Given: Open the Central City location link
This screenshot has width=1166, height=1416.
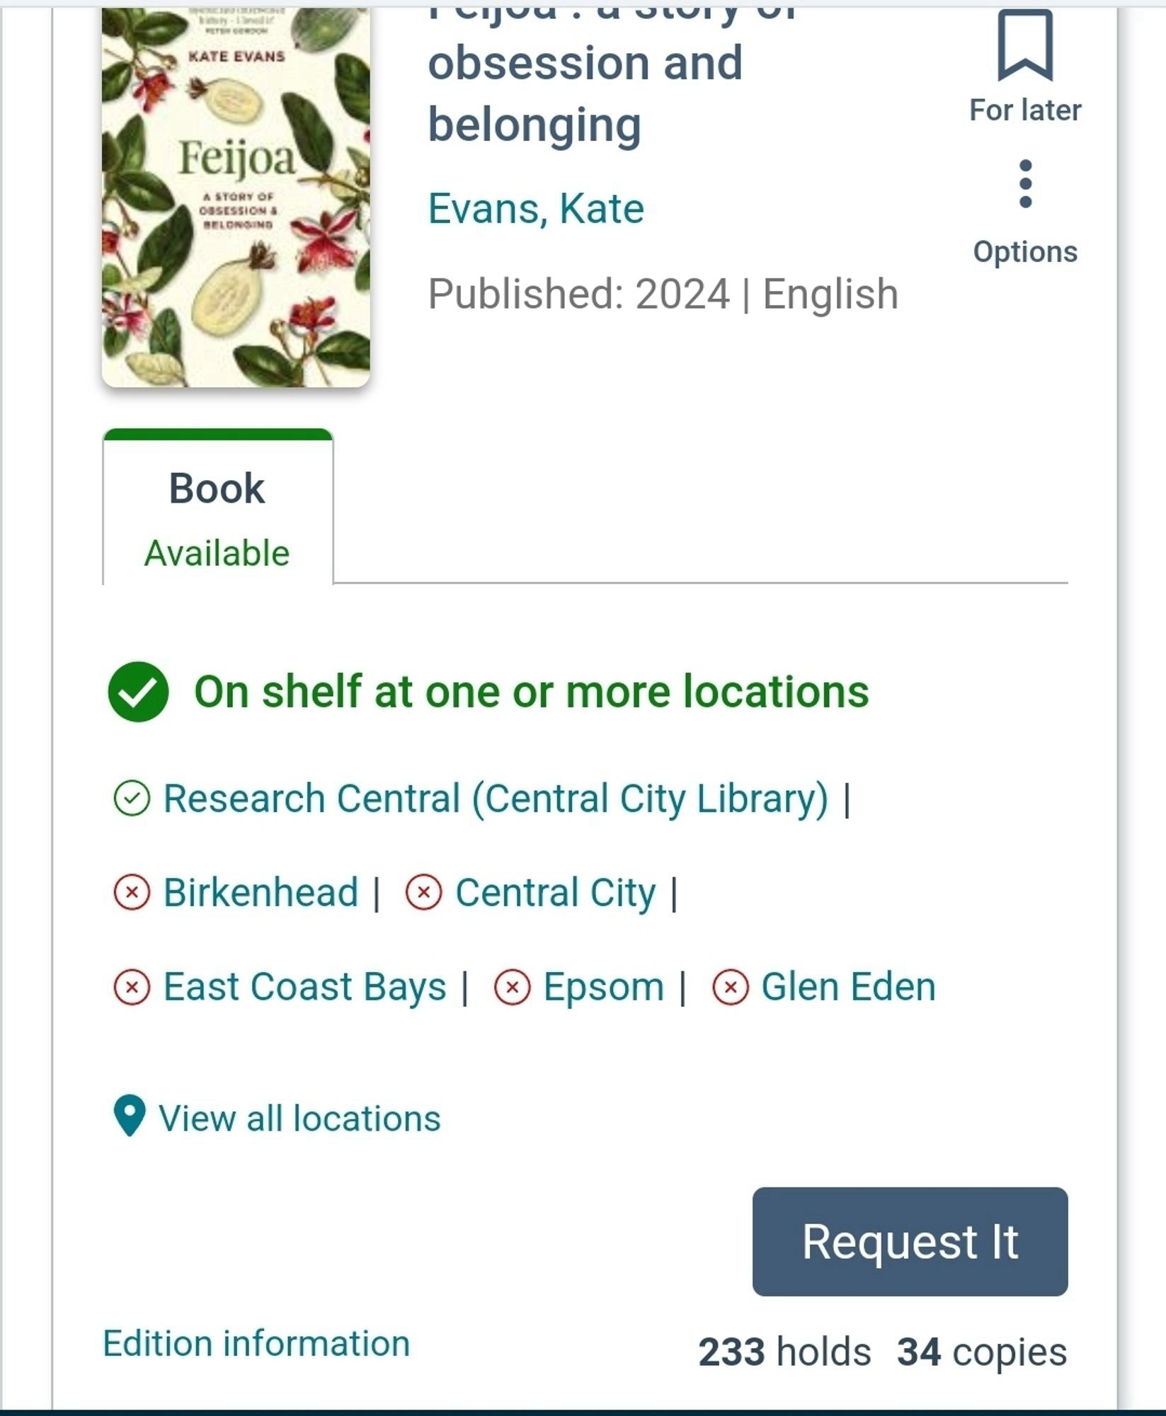Looking at the screenshot, I should (x=555, y=892).
